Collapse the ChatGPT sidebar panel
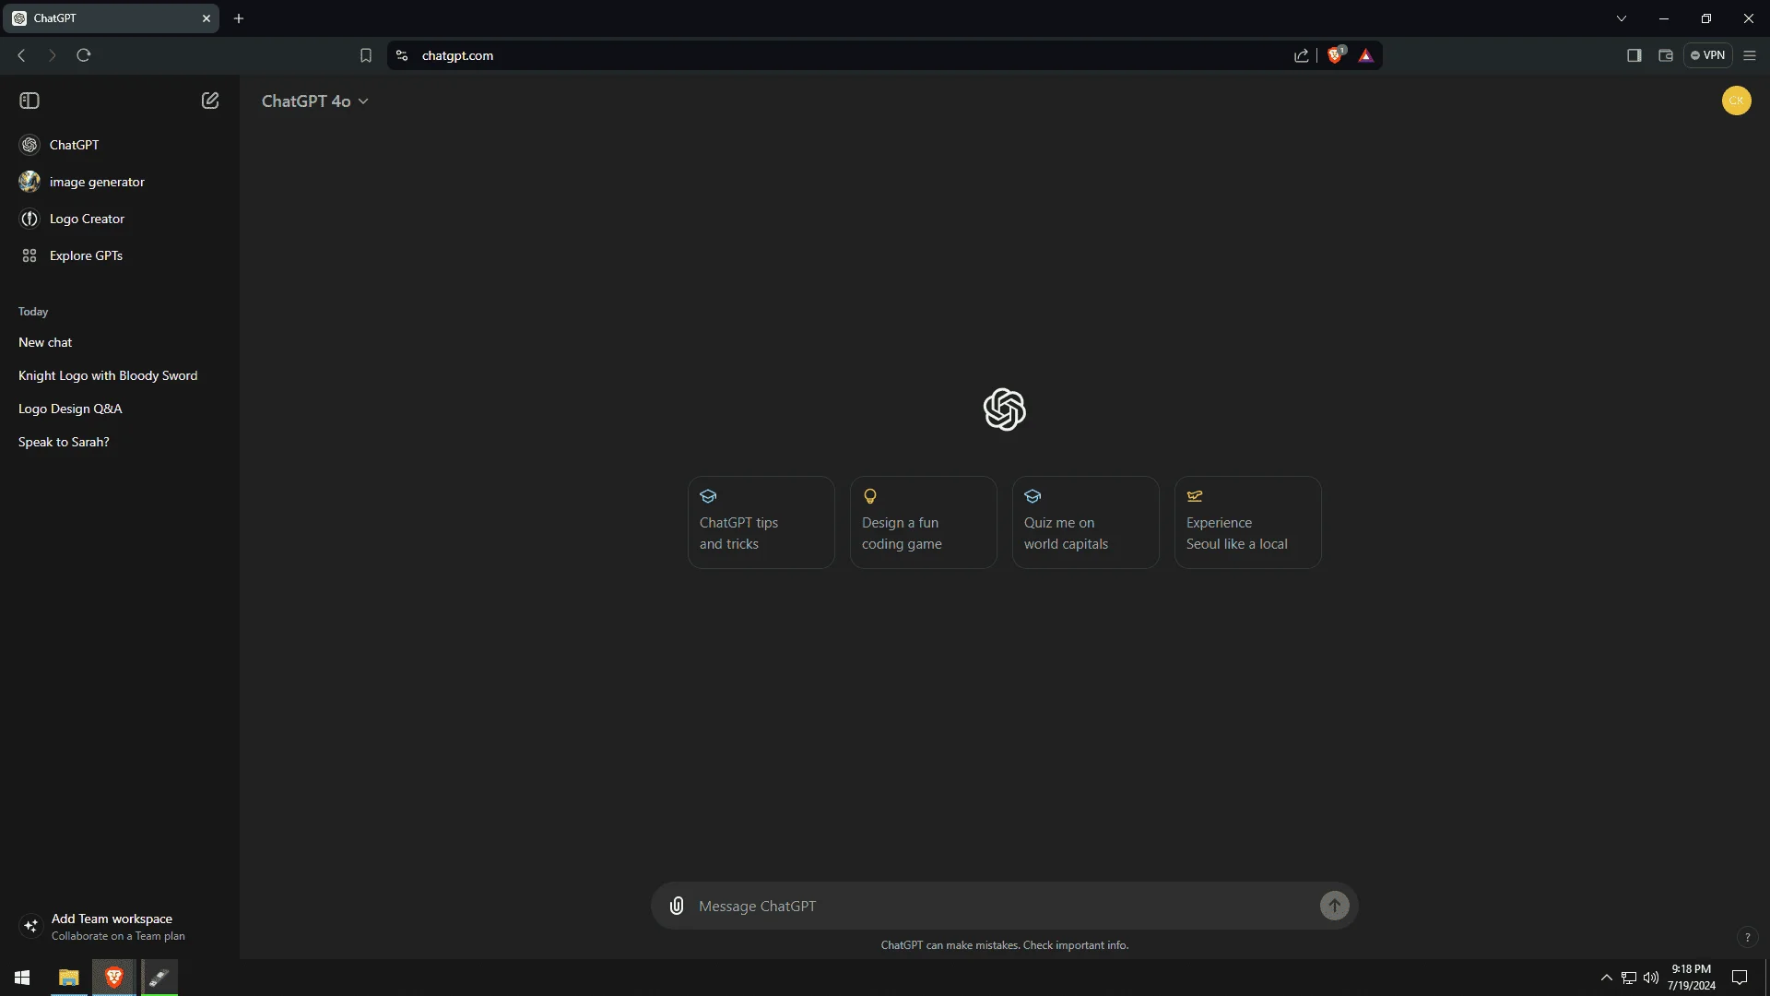The image size is (1770, 996). coord(29,101)
